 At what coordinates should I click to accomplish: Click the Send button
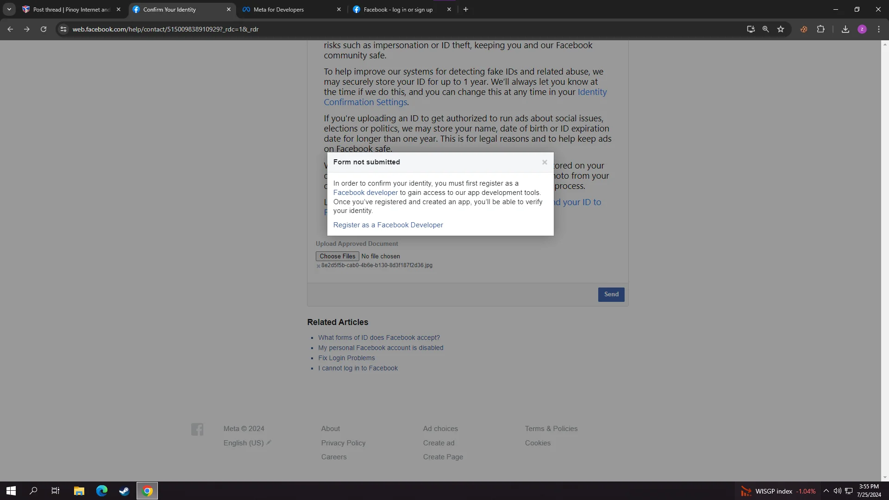click(x=611, y=294)
